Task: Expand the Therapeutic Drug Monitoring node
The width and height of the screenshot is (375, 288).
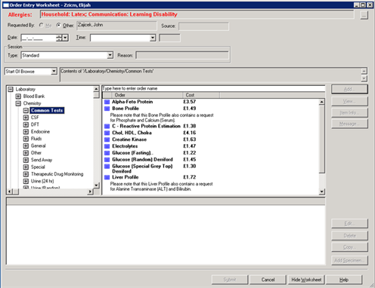Action: pyautogui.click(x=26, y=174)
